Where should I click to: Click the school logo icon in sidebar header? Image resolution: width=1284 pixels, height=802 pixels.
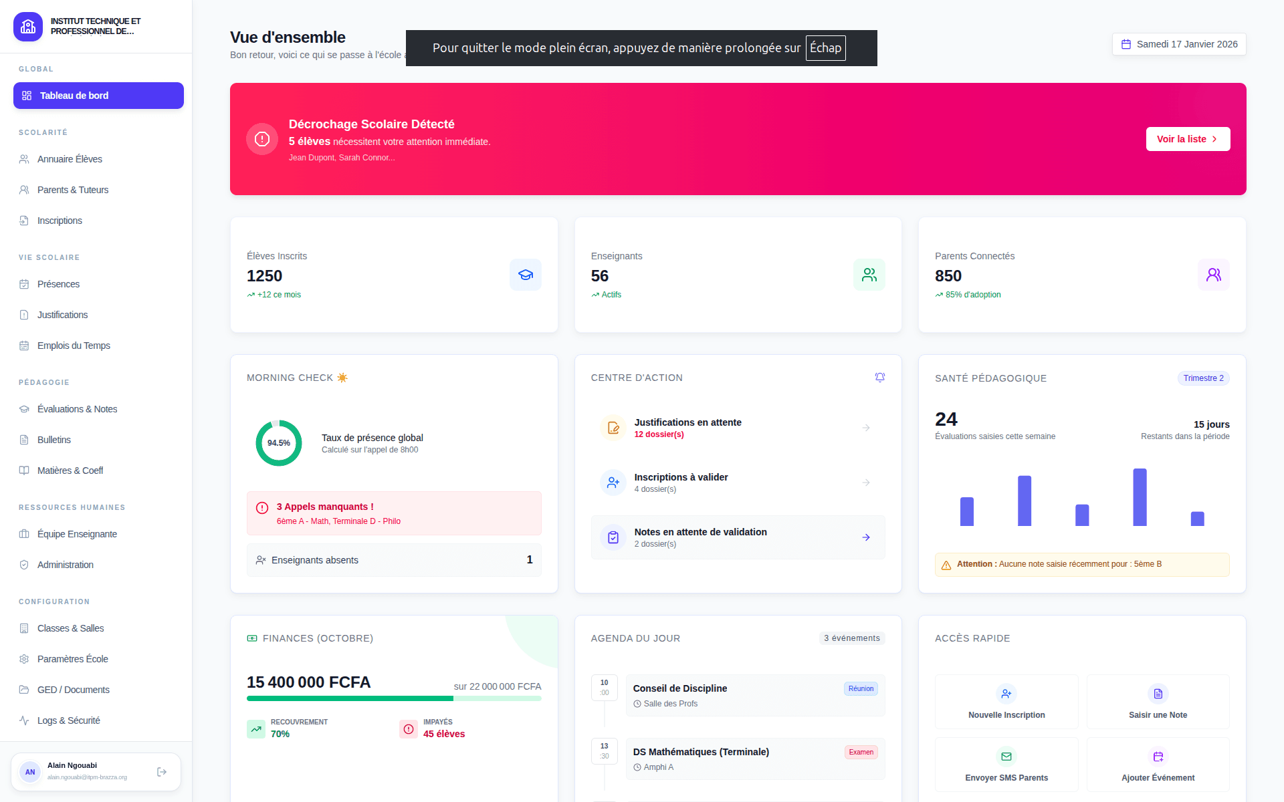point(28,27)
